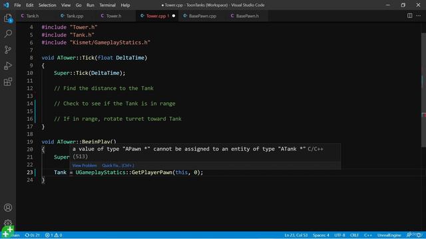The image size is (426, 239).
Task: Split the editor to the right
Action: coord(410,16)
